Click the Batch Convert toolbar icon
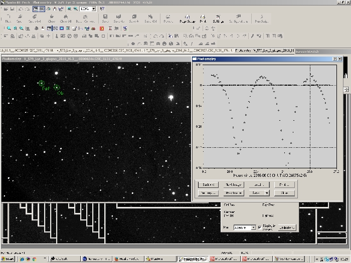 point(85,19)
